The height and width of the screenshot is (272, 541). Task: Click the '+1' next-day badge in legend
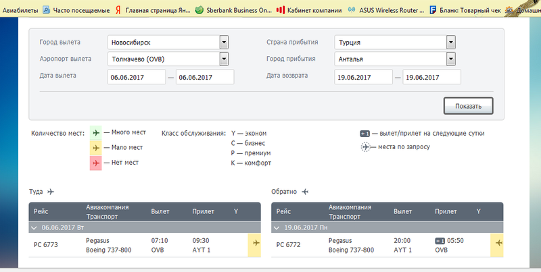click(365, 134)
